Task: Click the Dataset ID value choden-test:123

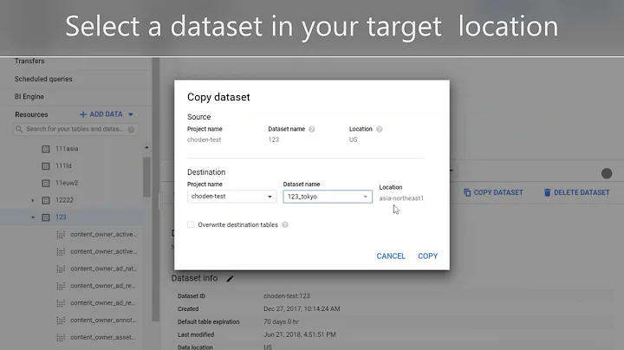Action: coord(287,296)
